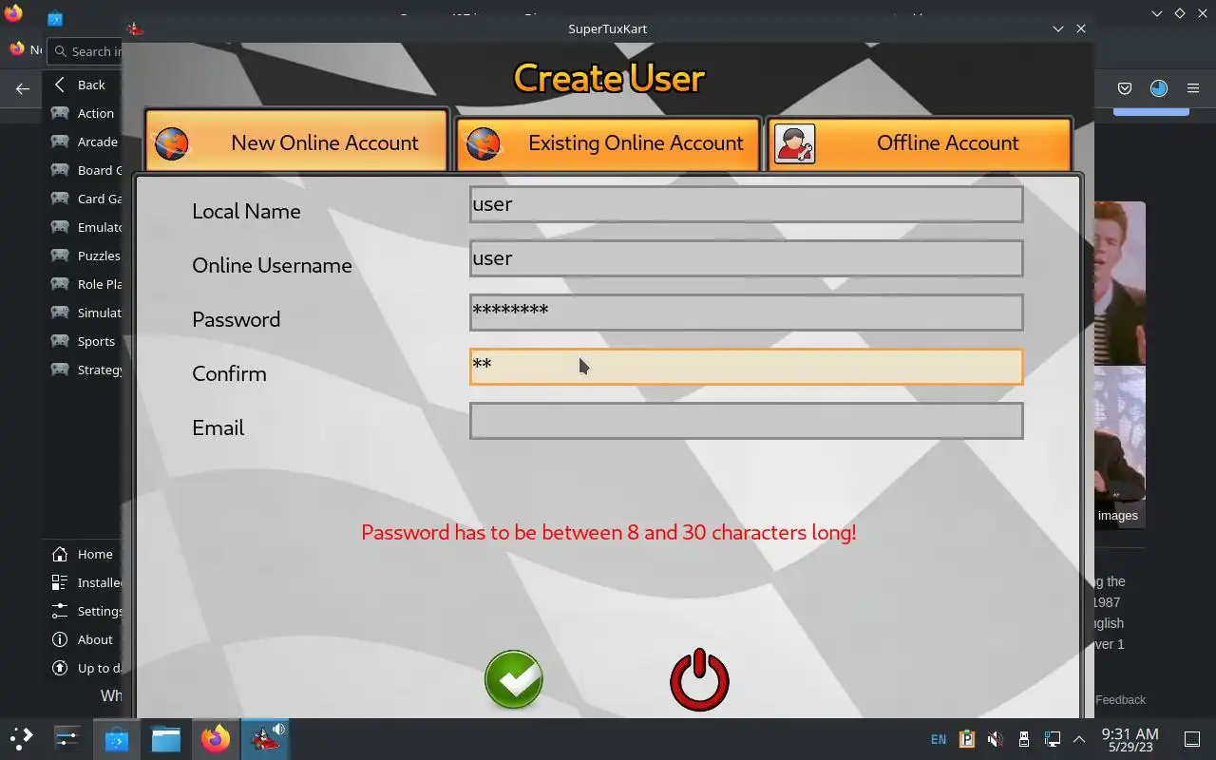Screen dimensions: 1216x760
Task: Open About in Discover sidebar
Action: [x=84, y=639]
